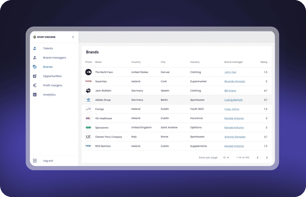This screenshot has width=306, height=197.
Task: Sort by the Brand manager column header
Action: click(x=234, y=62)
